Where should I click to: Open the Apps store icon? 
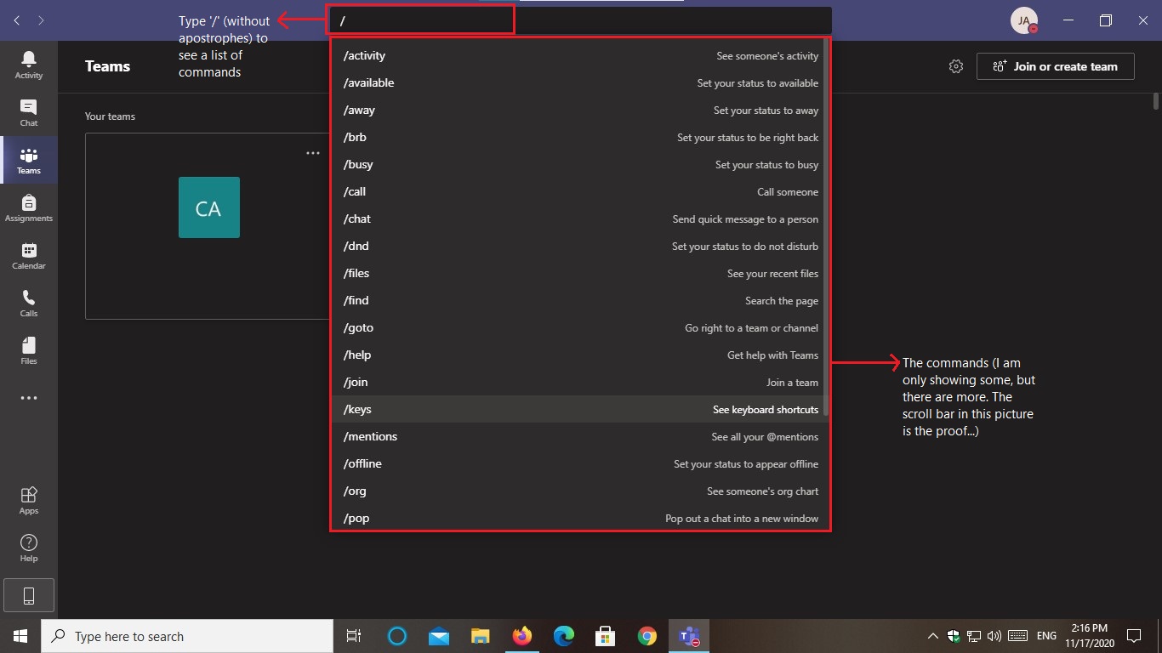coord(29,500)
